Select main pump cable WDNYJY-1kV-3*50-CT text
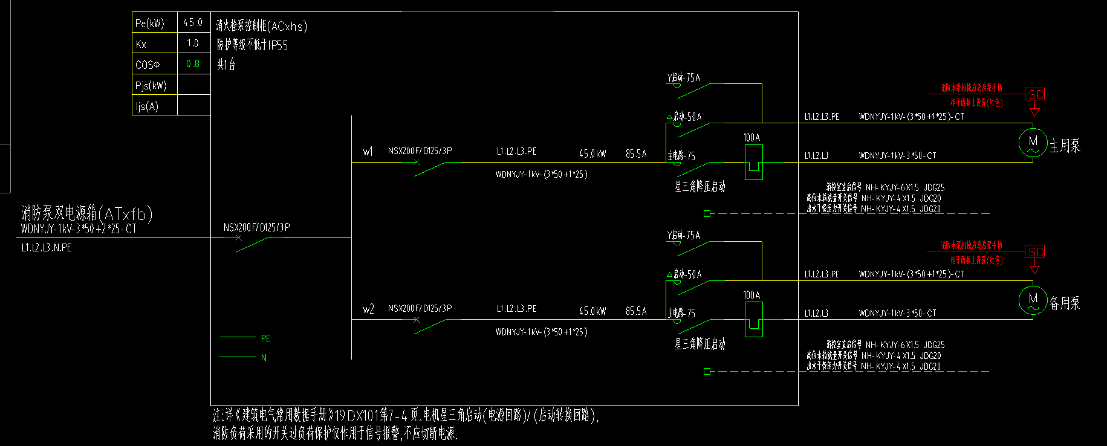This screenshot has width=1107, height=446. tap(897, 156)
